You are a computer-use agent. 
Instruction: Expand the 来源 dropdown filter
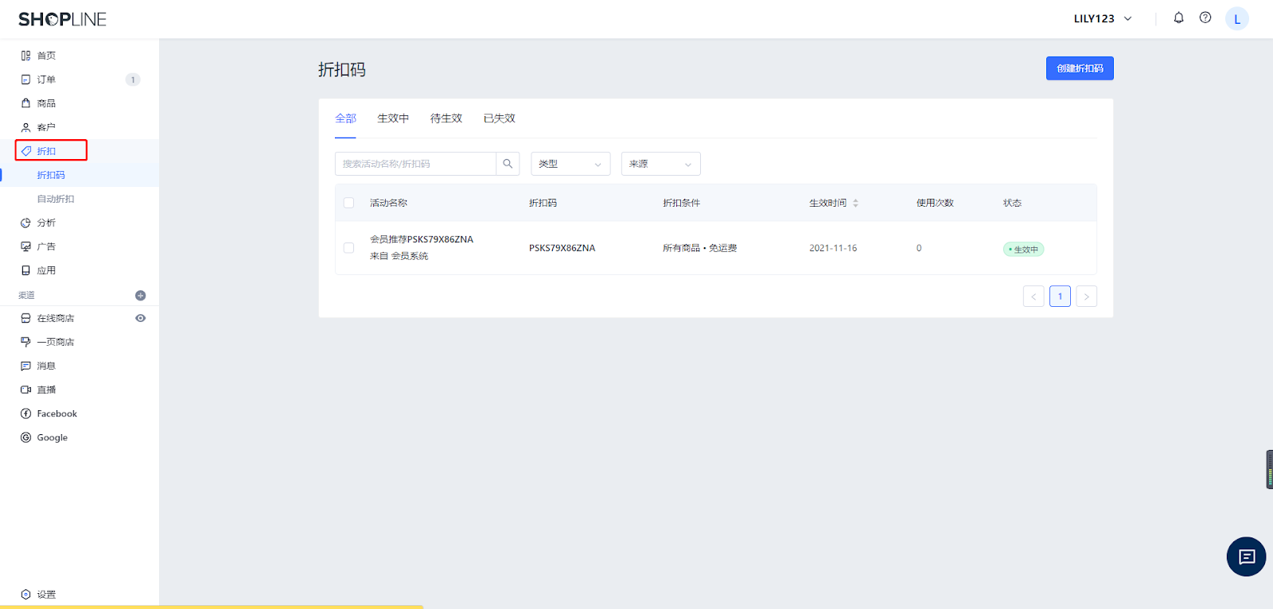coord(660,164)
